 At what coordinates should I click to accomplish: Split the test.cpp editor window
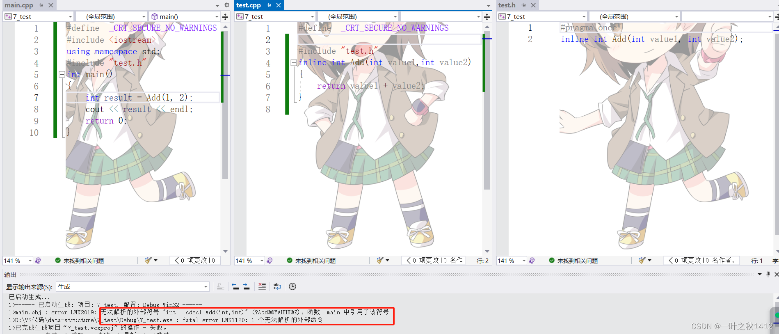coord(487,17)
